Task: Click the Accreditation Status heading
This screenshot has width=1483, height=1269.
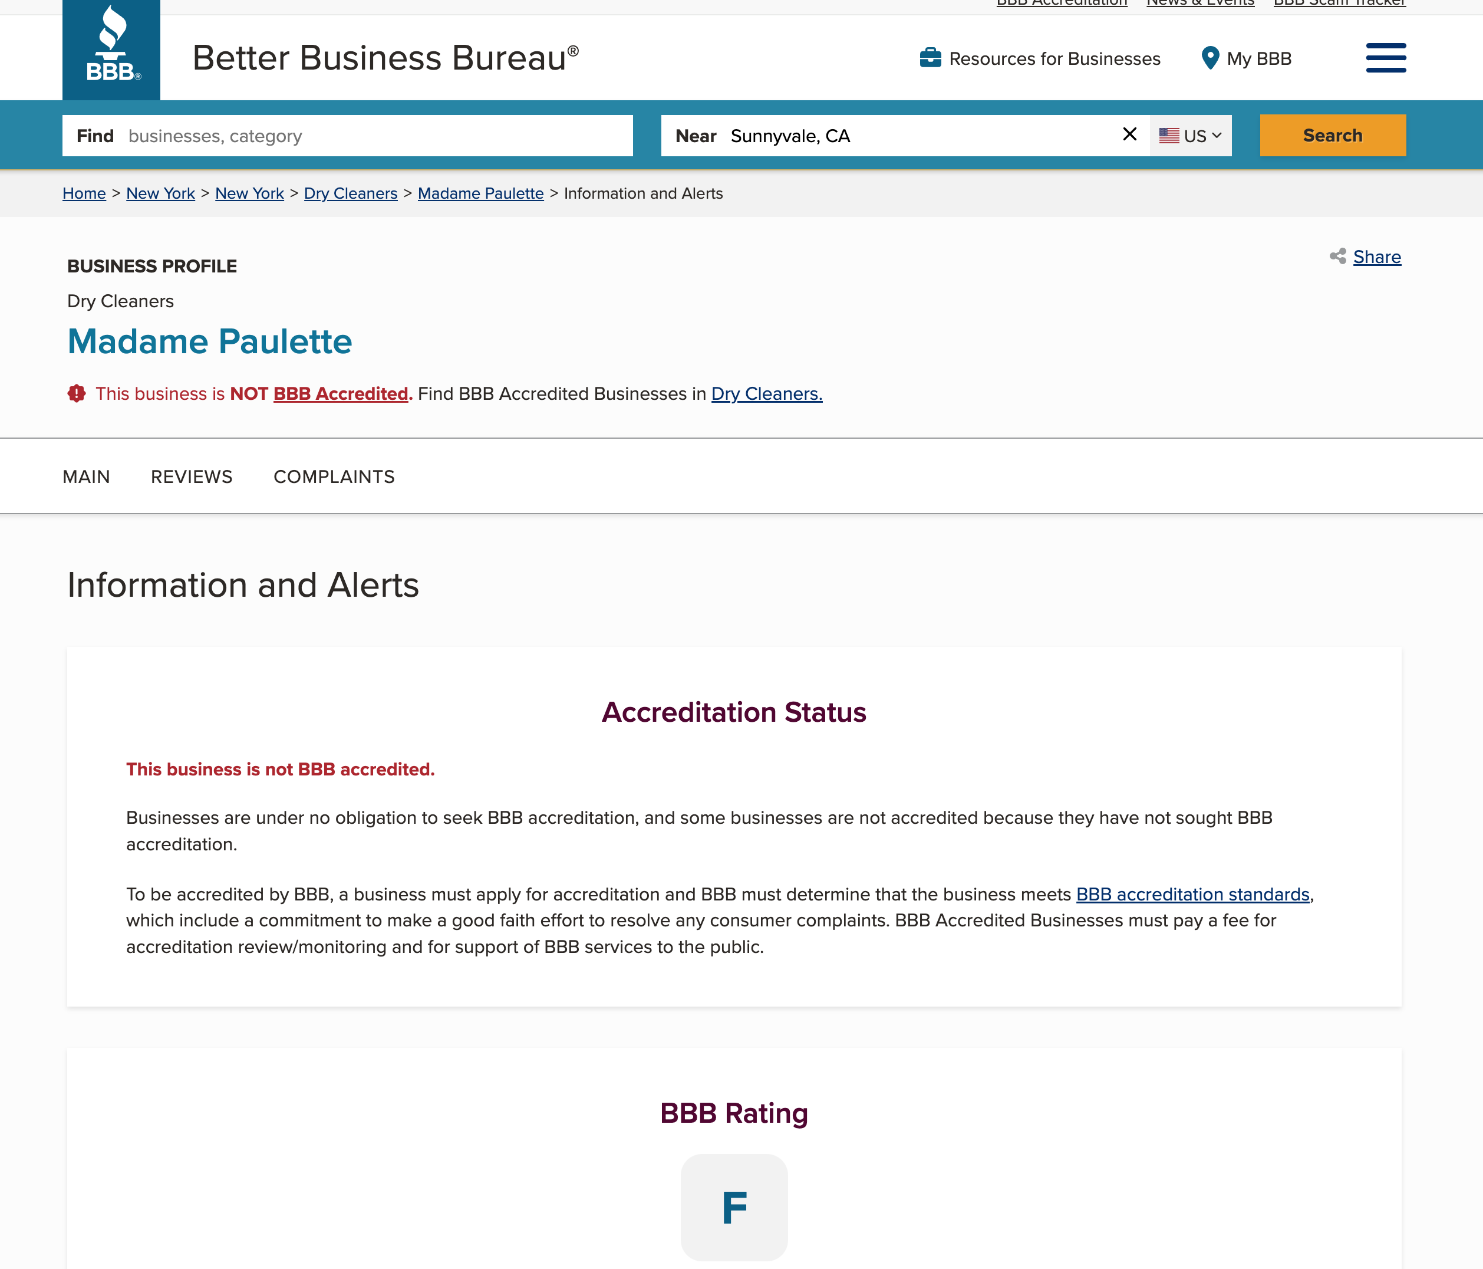Action: [x=734, y=712]
